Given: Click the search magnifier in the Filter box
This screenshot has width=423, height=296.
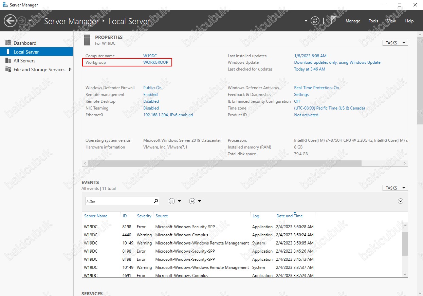Looking at the screenshot, I should [x=156, y=201].
